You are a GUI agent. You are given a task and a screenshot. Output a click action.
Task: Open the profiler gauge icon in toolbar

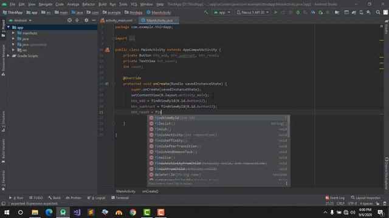[313, 12]
